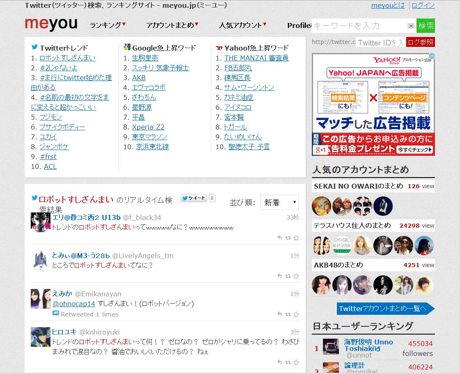Click the green 検索 button
460x374 pixels.
[x=426, y=26]
